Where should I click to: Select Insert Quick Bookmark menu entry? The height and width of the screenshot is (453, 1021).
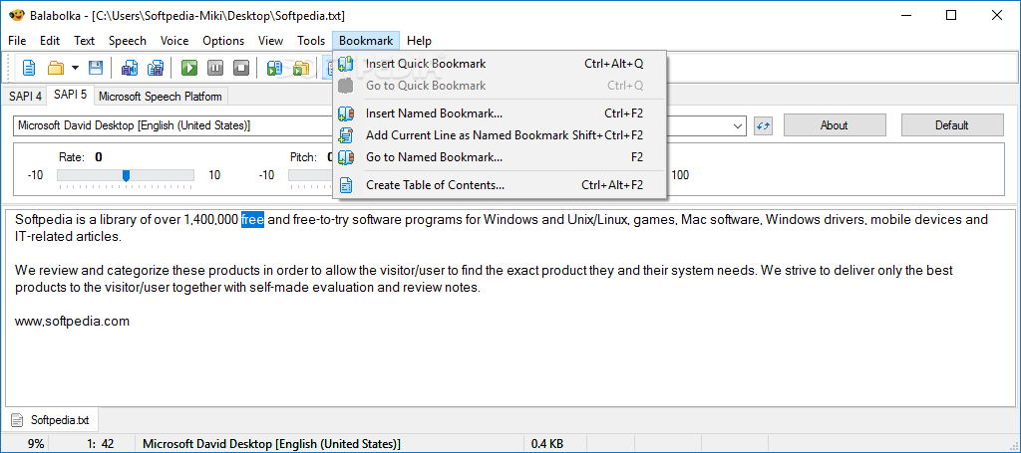pos(501,64)
